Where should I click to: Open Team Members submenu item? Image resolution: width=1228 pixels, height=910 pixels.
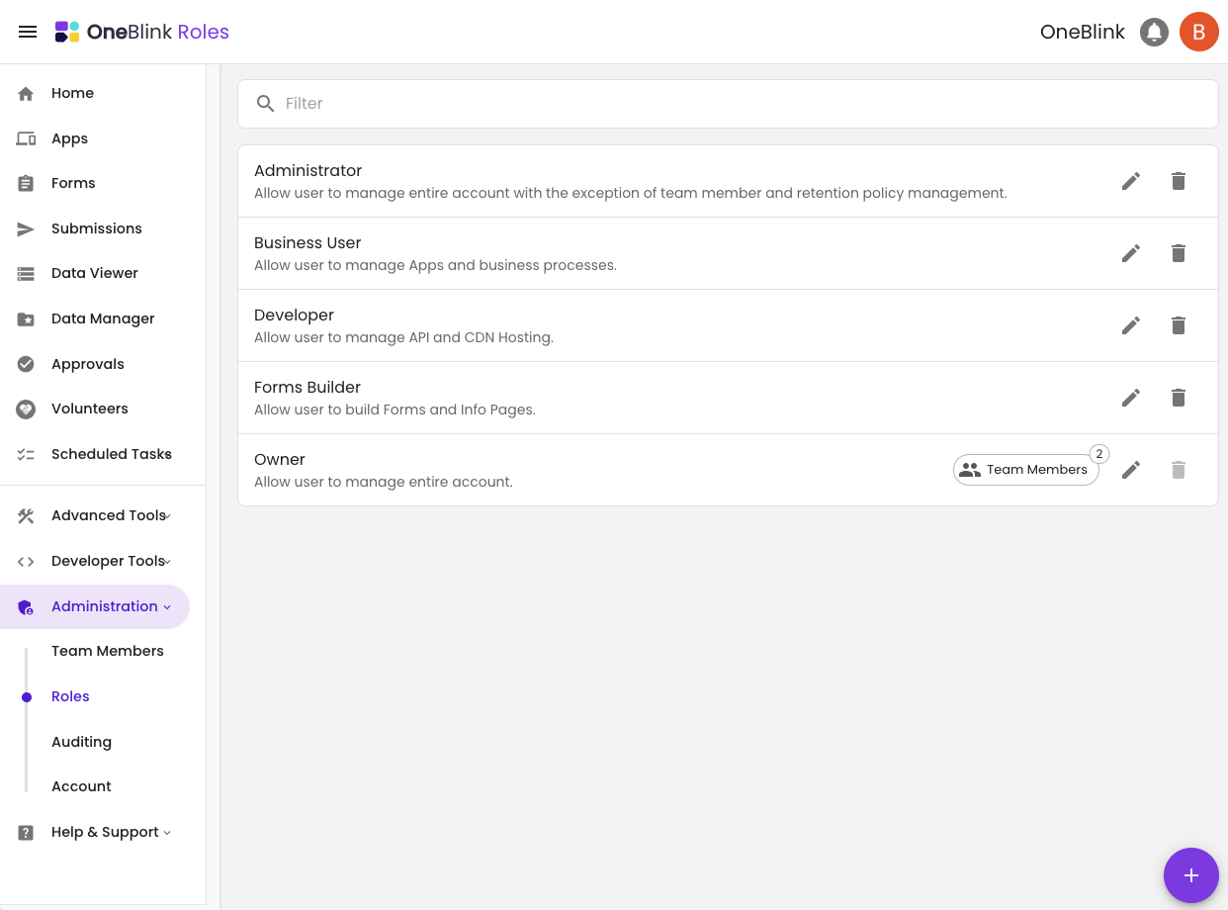tap(108, 651)
